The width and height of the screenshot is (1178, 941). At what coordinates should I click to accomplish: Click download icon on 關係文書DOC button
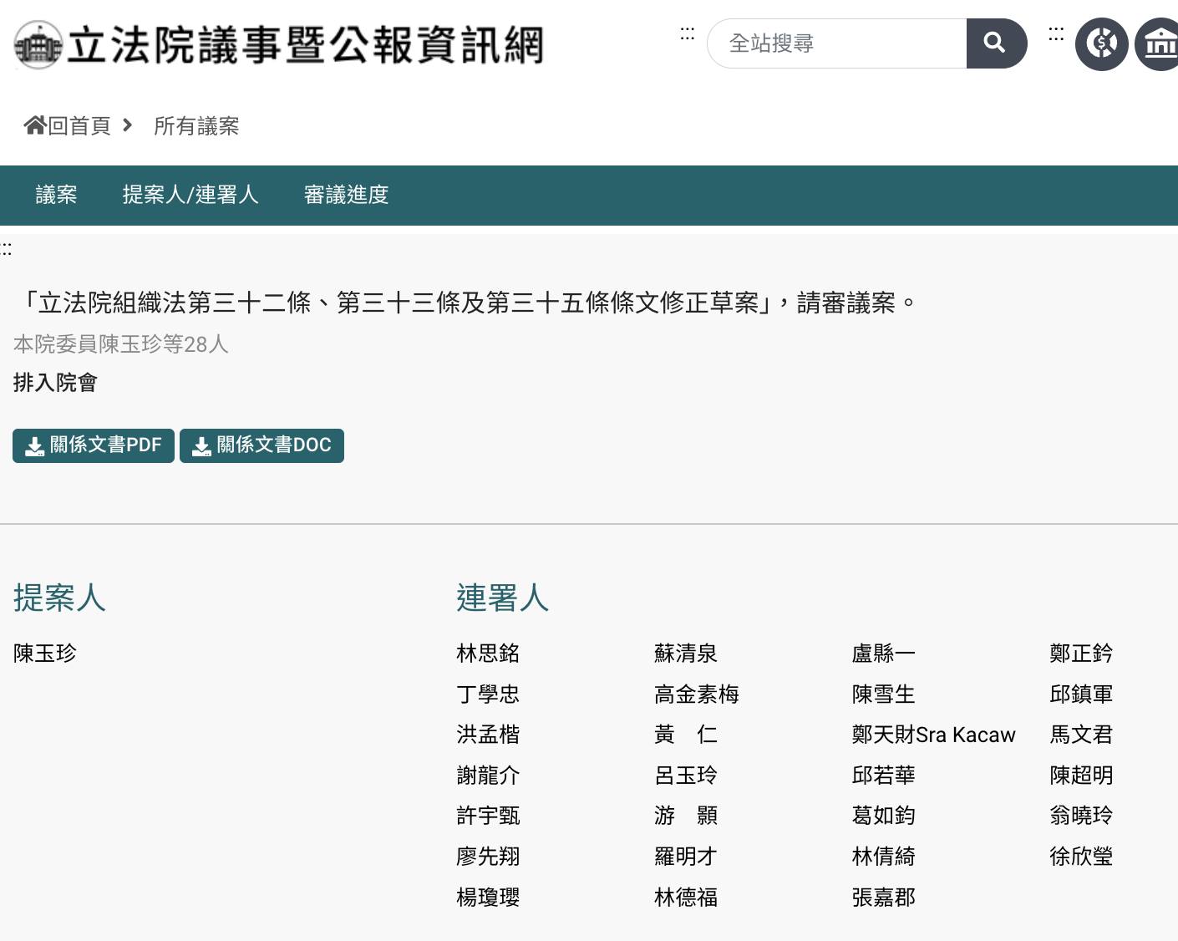pos(201,446)
